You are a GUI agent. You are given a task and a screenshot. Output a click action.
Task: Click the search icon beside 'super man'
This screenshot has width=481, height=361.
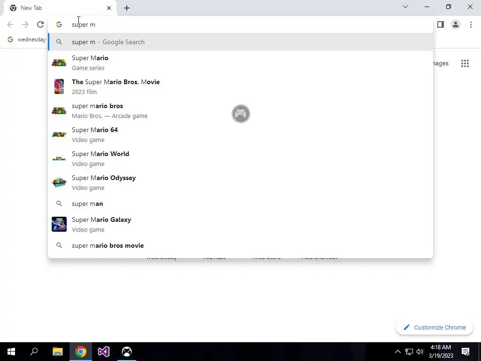point(59,204)
